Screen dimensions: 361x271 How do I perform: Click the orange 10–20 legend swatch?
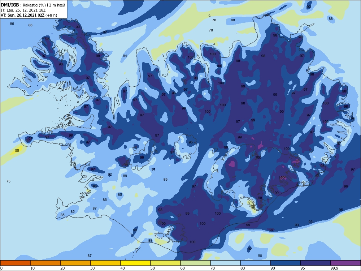[45, 263]
